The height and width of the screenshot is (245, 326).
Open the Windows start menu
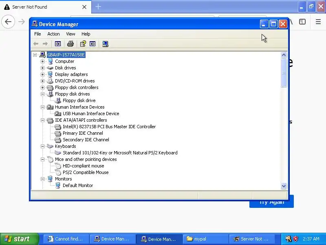[x=20, y=239]
